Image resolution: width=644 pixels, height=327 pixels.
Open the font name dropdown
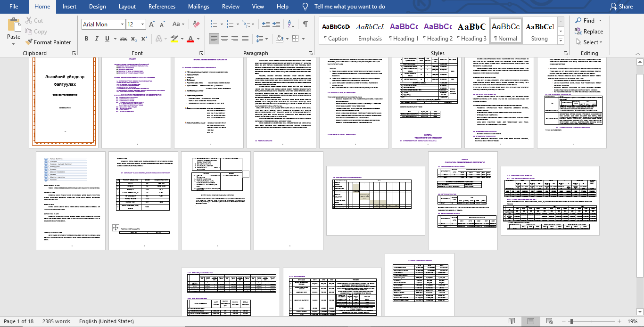tap(122, 25)
